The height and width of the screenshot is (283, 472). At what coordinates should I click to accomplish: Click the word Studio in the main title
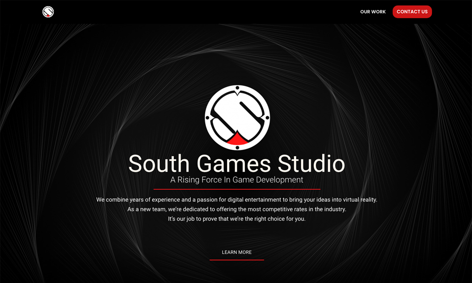pyautogui.click(x=311, y=164)
